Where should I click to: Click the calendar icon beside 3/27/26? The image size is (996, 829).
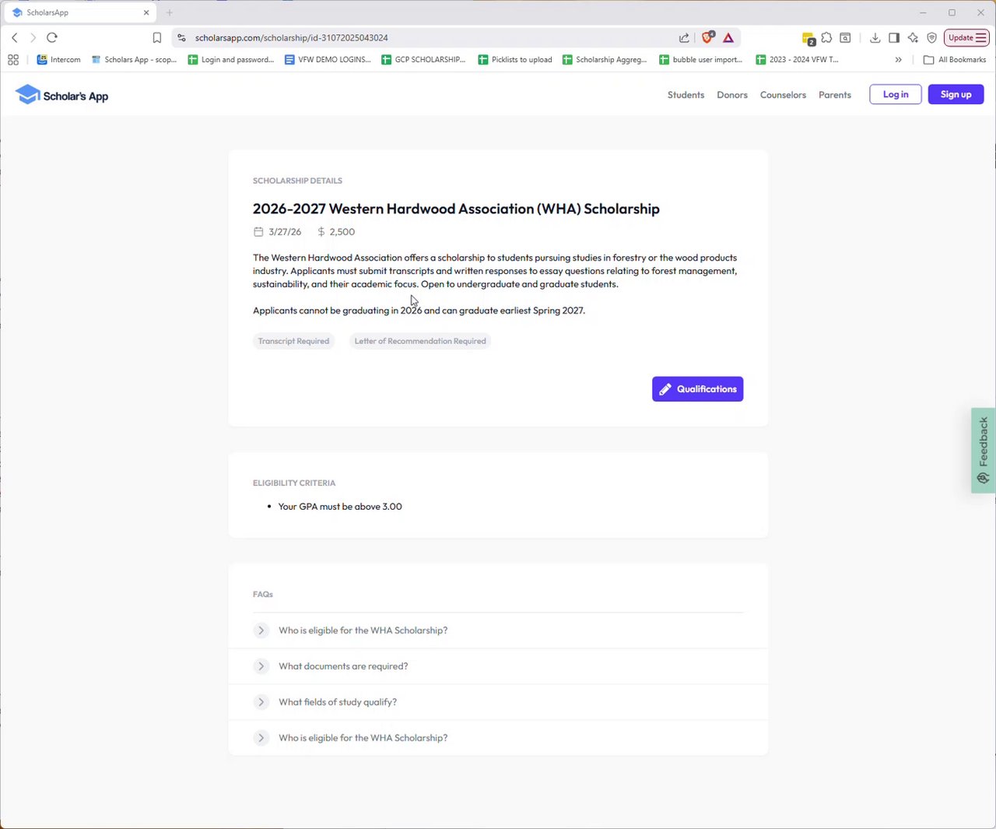(258, 232)
